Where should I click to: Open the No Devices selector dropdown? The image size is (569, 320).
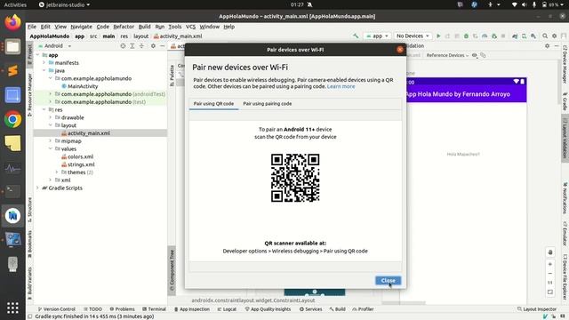coord(413,36)
